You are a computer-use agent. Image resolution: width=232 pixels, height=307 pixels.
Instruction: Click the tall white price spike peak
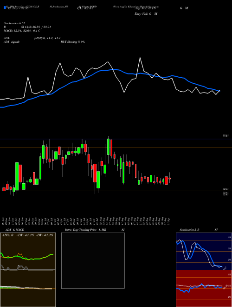point(140,58)
